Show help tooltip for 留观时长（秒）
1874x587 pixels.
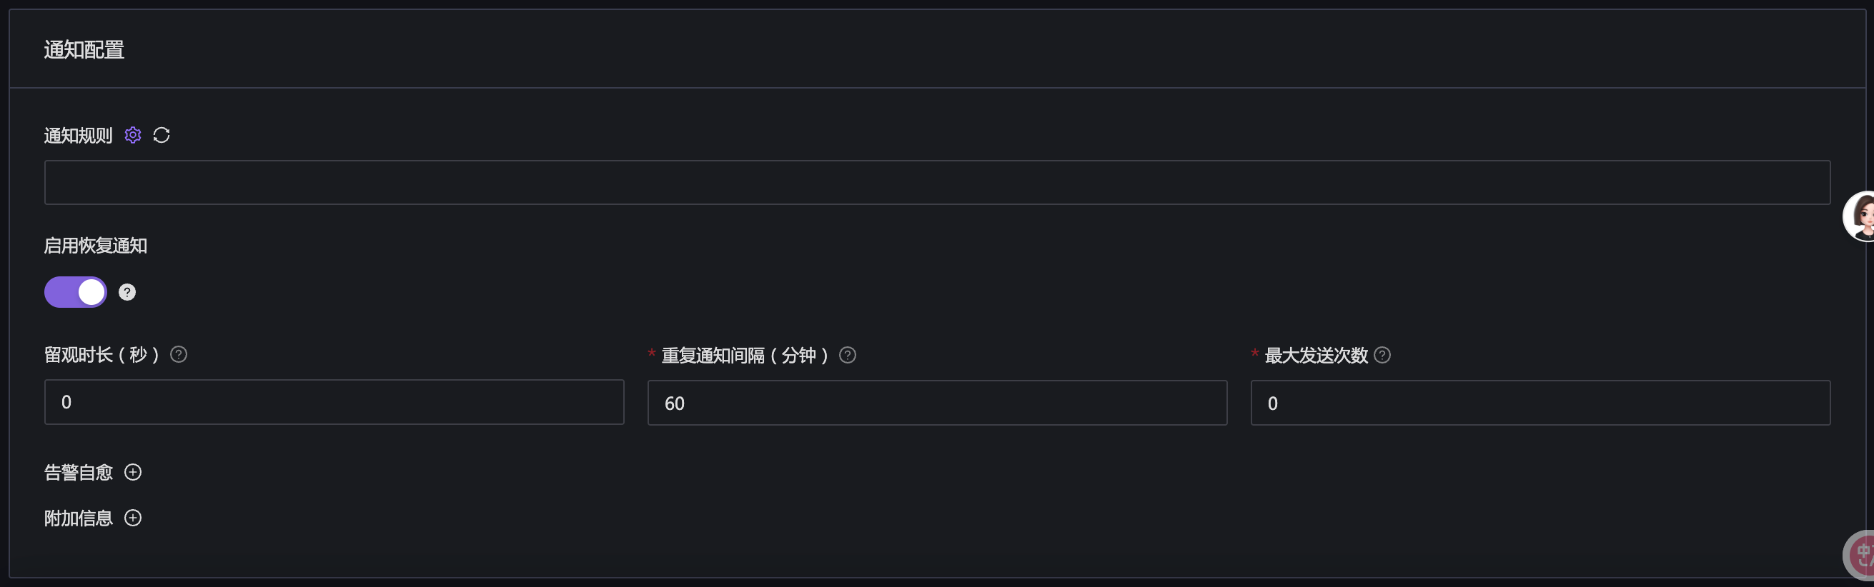178,354
